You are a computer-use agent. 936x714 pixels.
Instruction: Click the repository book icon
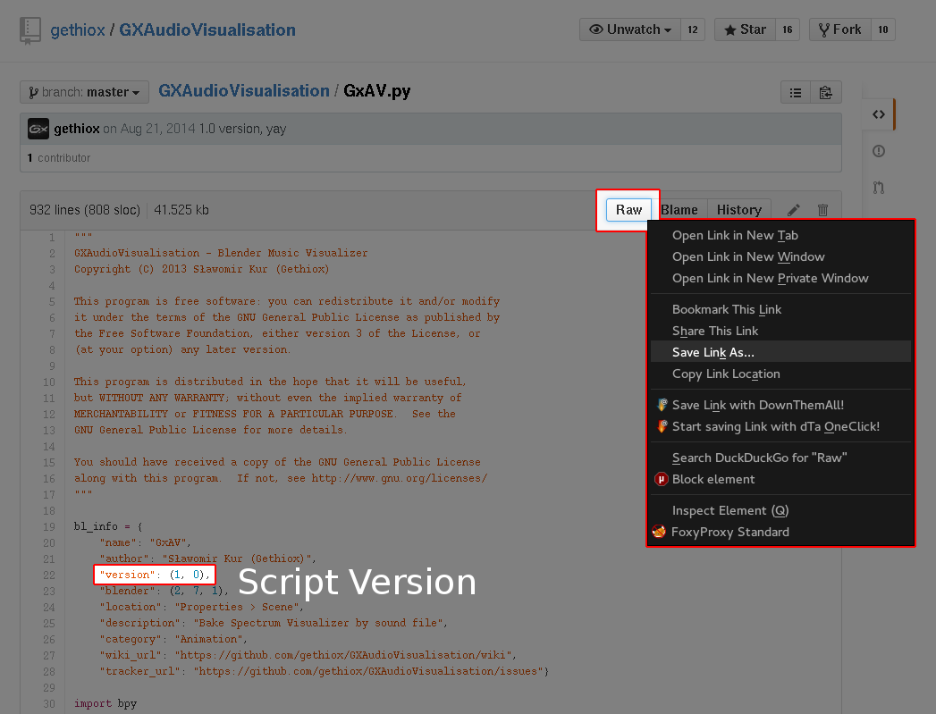(x=30, y=30)
